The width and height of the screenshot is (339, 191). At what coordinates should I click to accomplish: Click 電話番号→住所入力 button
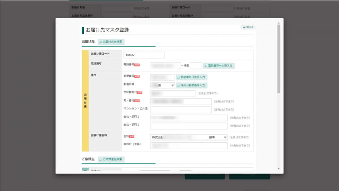[x=219, y=66]
